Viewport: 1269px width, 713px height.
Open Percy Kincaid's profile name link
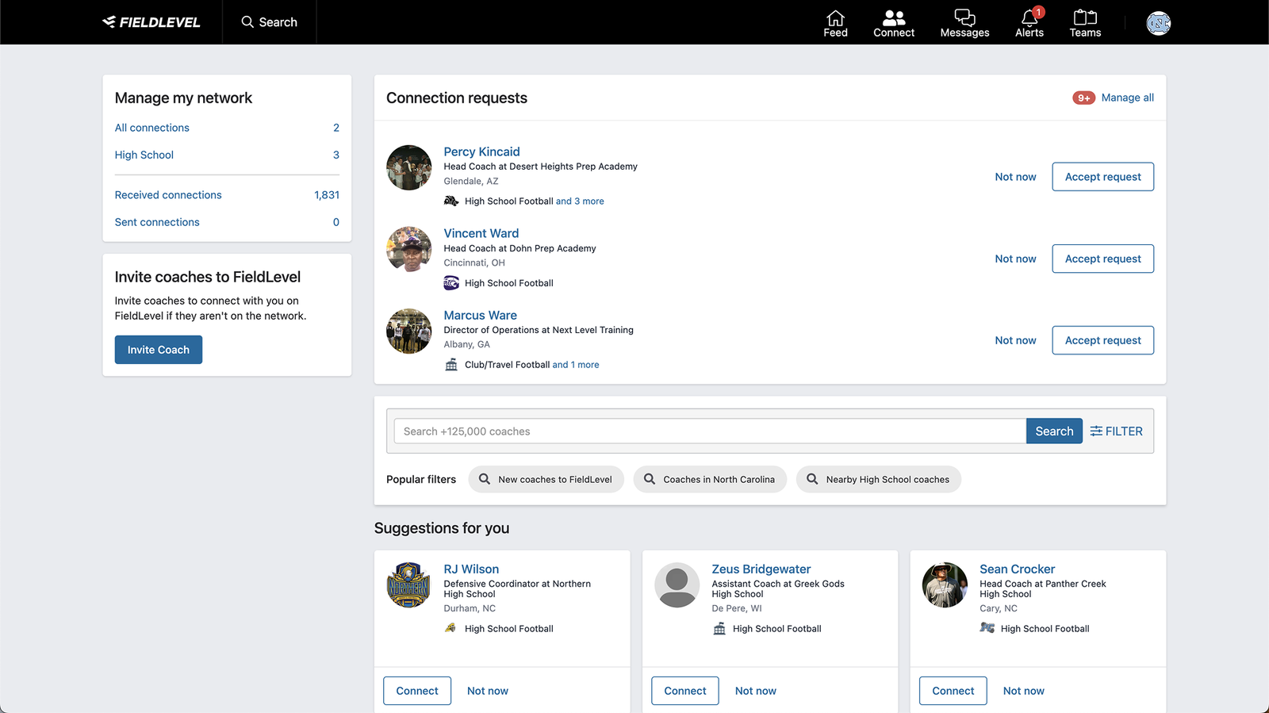481,151
